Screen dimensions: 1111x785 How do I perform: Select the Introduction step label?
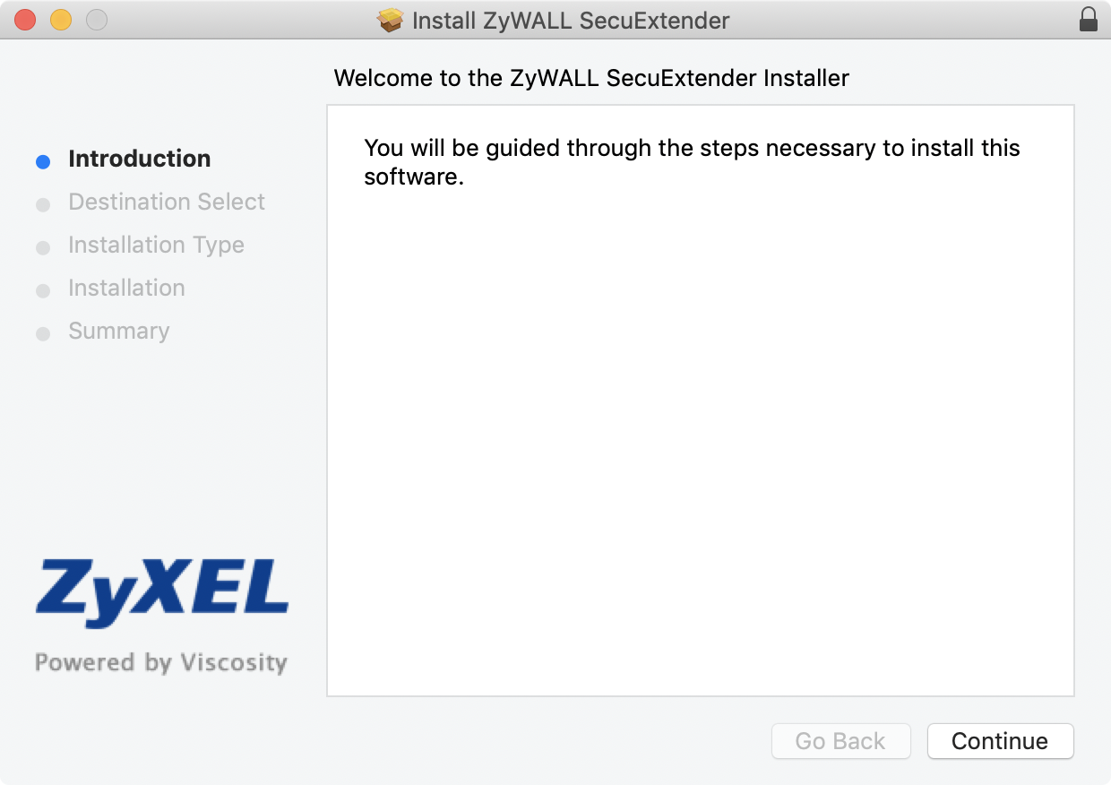click(x=140, y=159)
